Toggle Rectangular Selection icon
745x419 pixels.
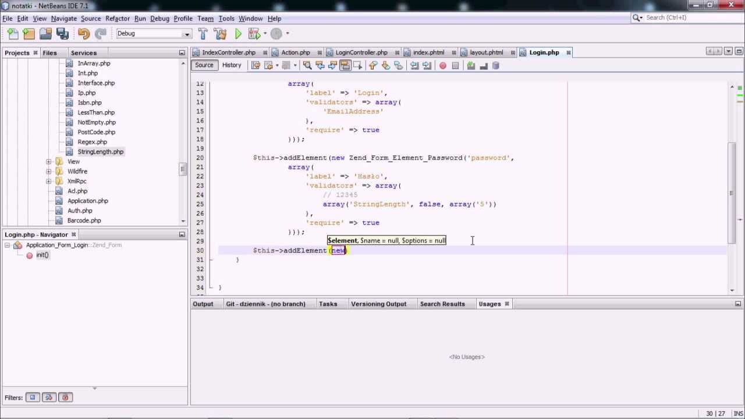click(357, 66)
